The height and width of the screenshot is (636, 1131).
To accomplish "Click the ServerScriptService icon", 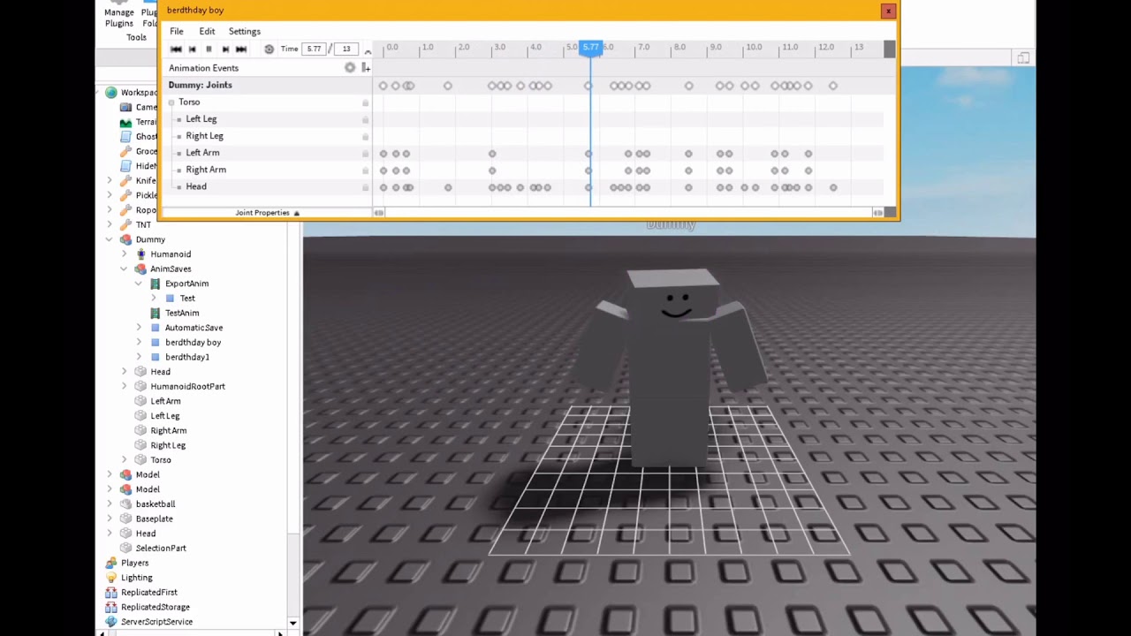I will (x=111, y=622).
